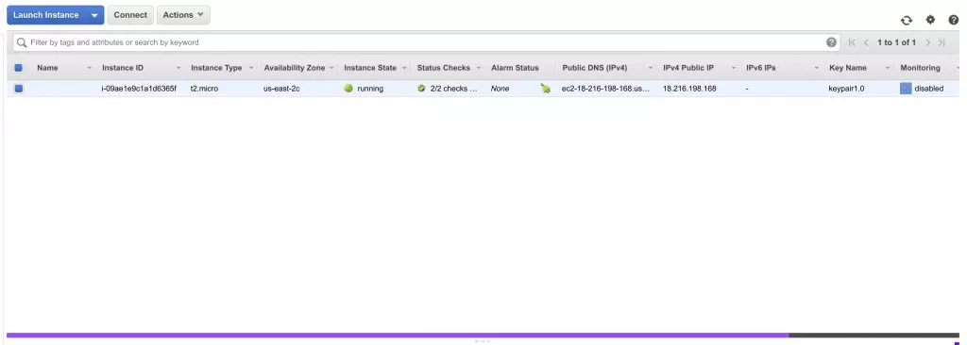The width and height of the screenshot is (967, 345).
Task: Click the keypair1.0 key name cell
Action: [846, 89]
